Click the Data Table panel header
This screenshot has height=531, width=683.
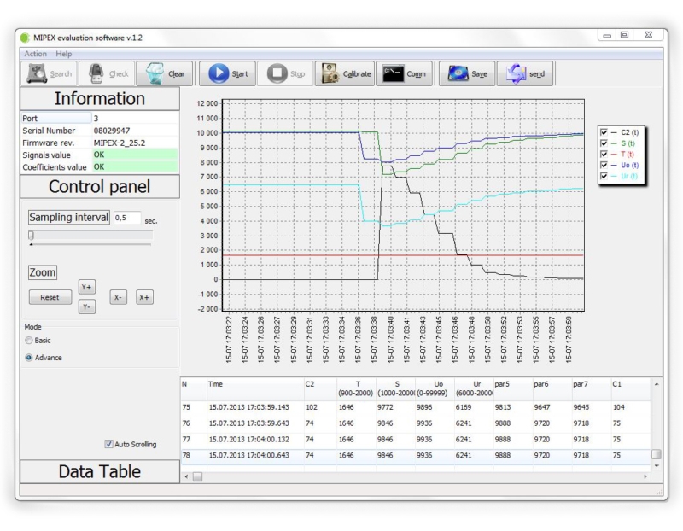(x=100, y=471)
